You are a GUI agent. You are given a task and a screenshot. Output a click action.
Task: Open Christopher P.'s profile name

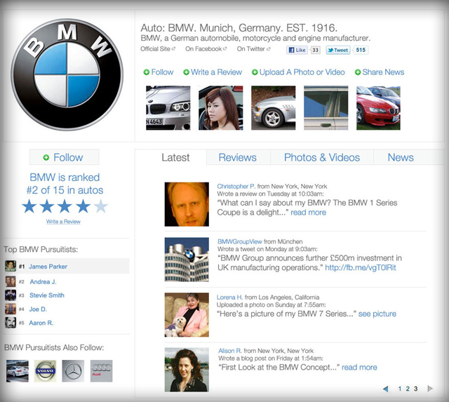click(x=236, y=187)
